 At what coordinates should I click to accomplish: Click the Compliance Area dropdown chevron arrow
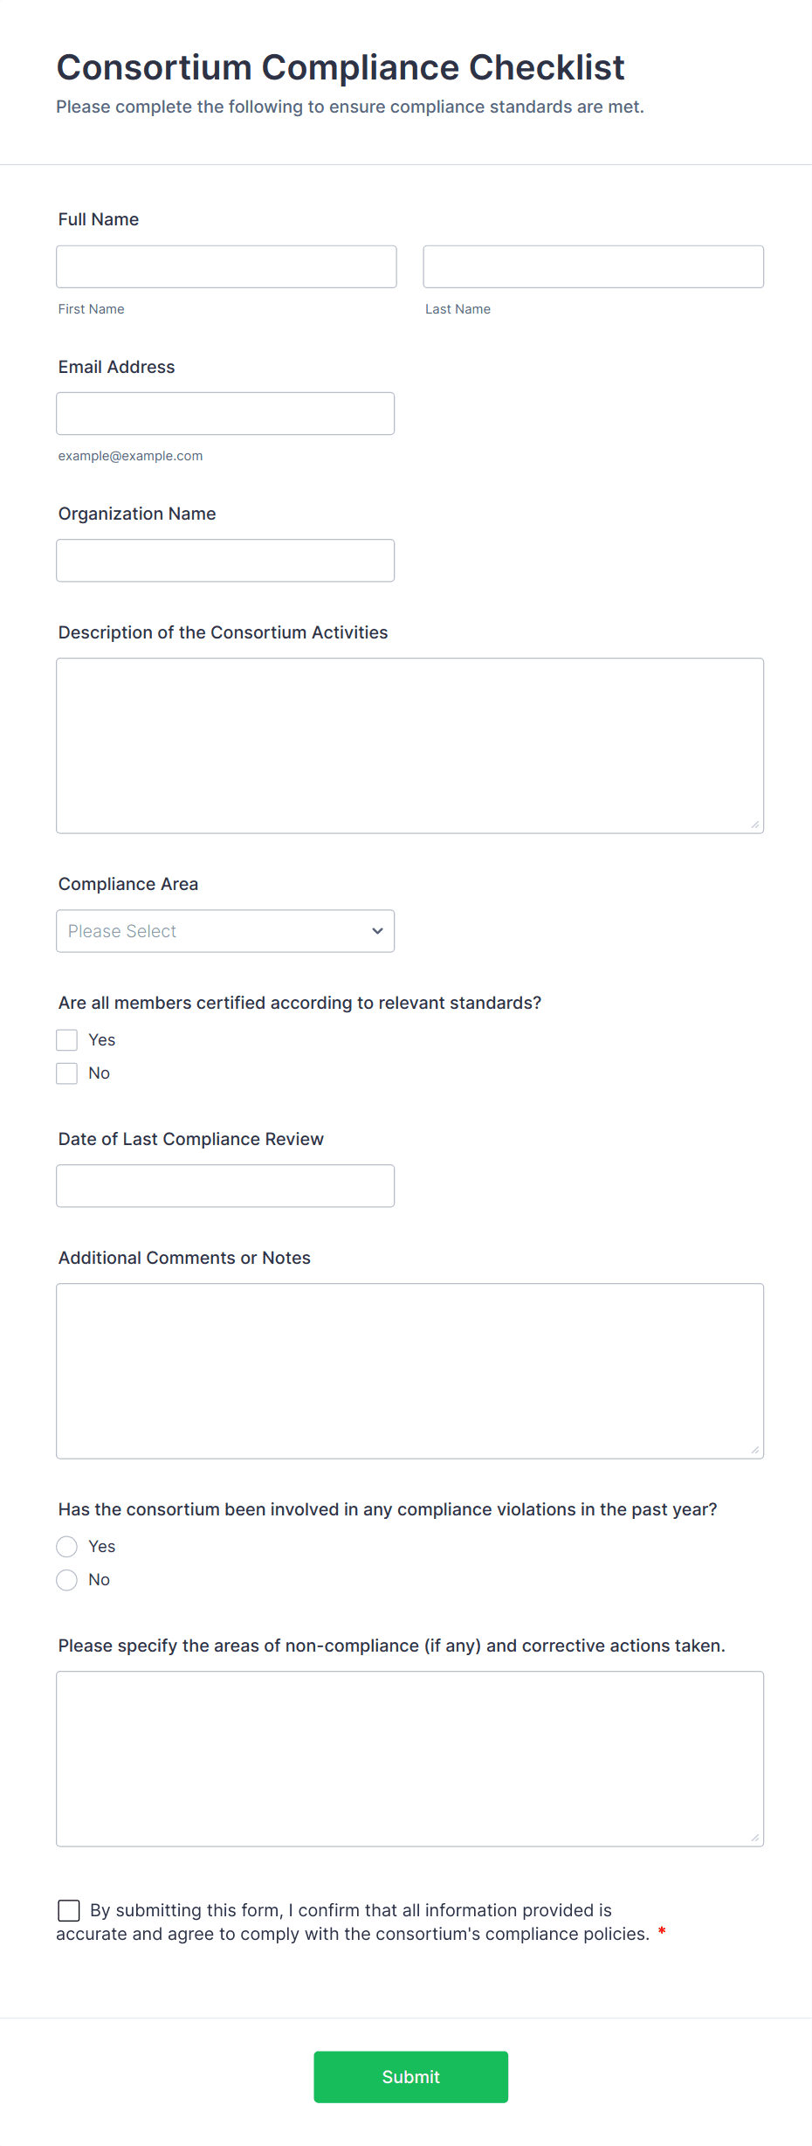click(377, 931)
